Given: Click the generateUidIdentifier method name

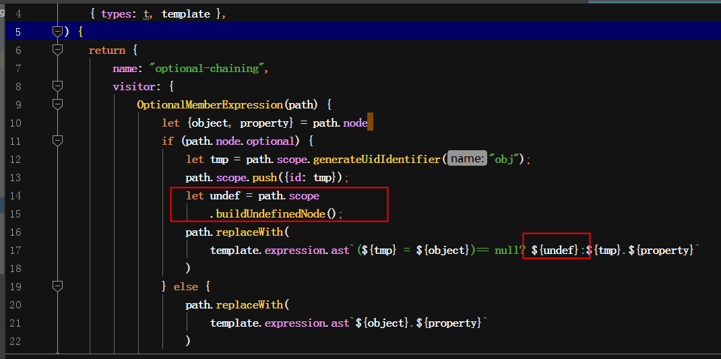Looking at the screenshot, I should click(x=377, y=159).
